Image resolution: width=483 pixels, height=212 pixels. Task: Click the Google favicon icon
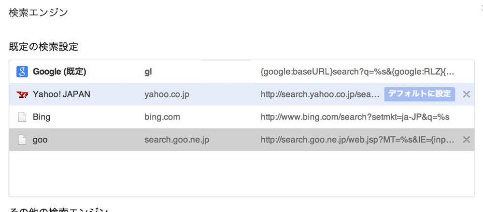click(x=22, y=72)
